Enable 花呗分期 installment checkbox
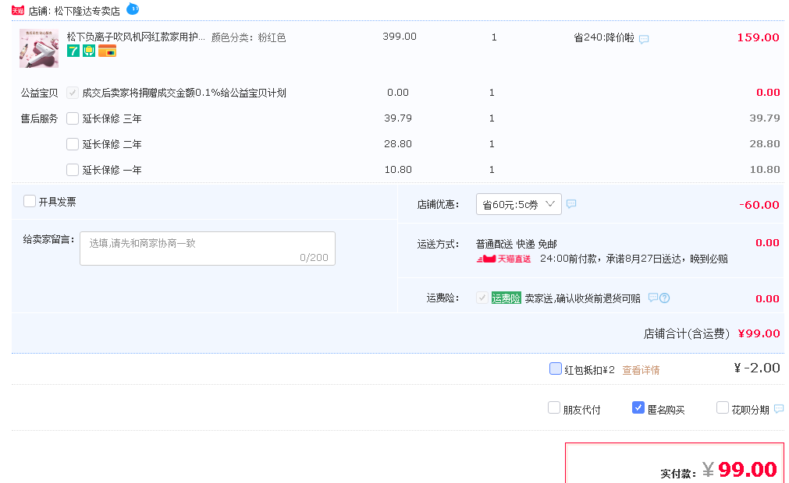 click(723, 407)
